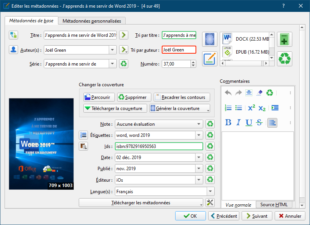This screenshot has width=310, height=225.
Task: Select the Métadonnées de base tab
Action: pyautogui.click(x=31, y=21)
